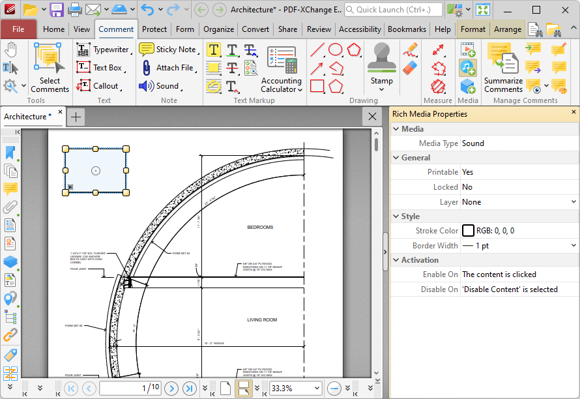Image resolution: width=580 pixels, height=399 pixels.
Task: Toggle single page layout
Action: 225,389
